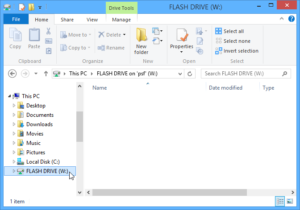Expand the Local Disk (C:) node
Screen dimensions: 300x210
14,162
